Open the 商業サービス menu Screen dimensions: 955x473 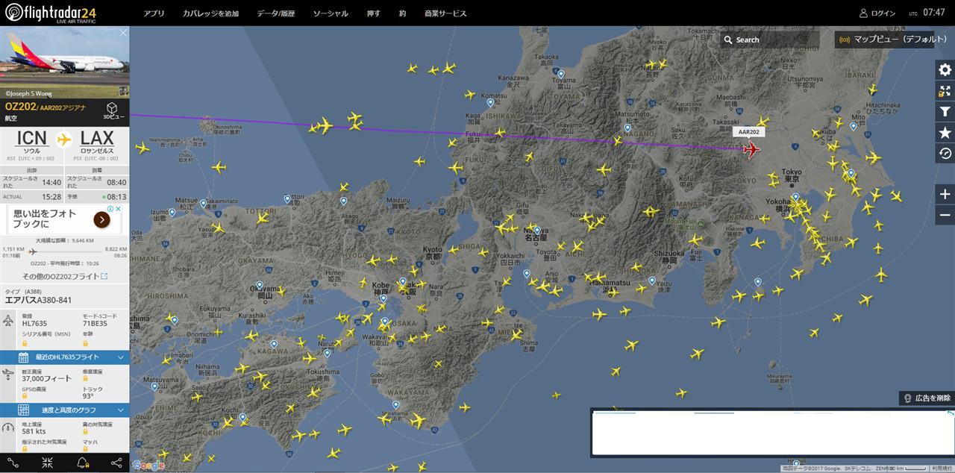(x=445, y=13)
